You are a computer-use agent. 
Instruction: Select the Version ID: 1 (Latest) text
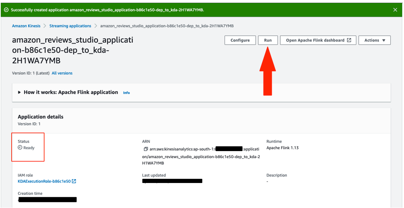click(31, 73)
